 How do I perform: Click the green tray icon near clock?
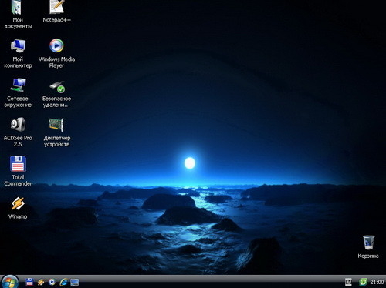(363, 282)
